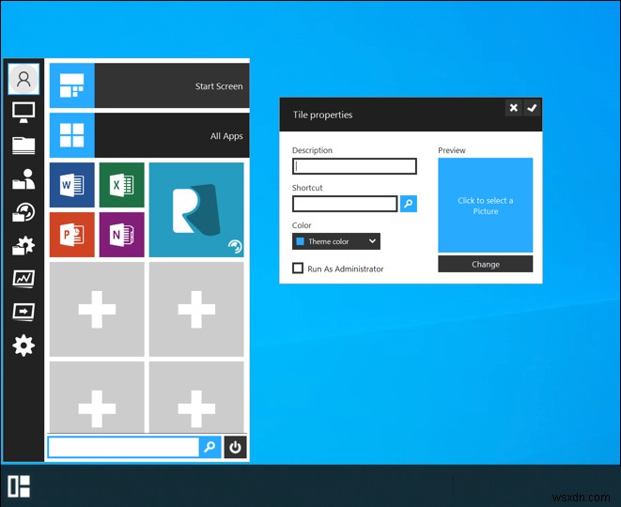The image size is (621, 507).
Task: Click the search magnifier in start menu
Action: tap(210, 447)
